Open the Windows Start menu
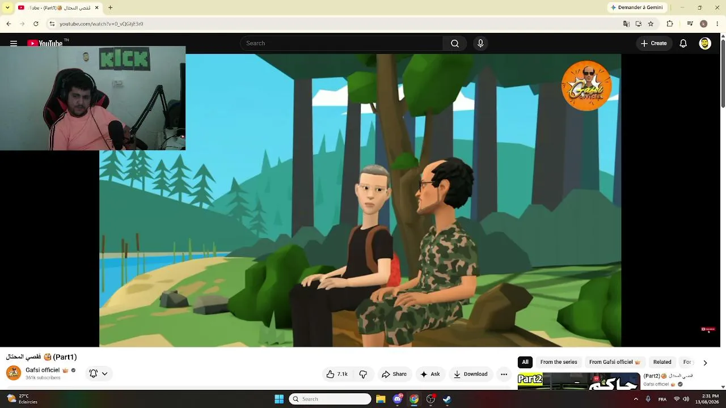The height and width of the screenshot is (408, 726). pos(279,399)
